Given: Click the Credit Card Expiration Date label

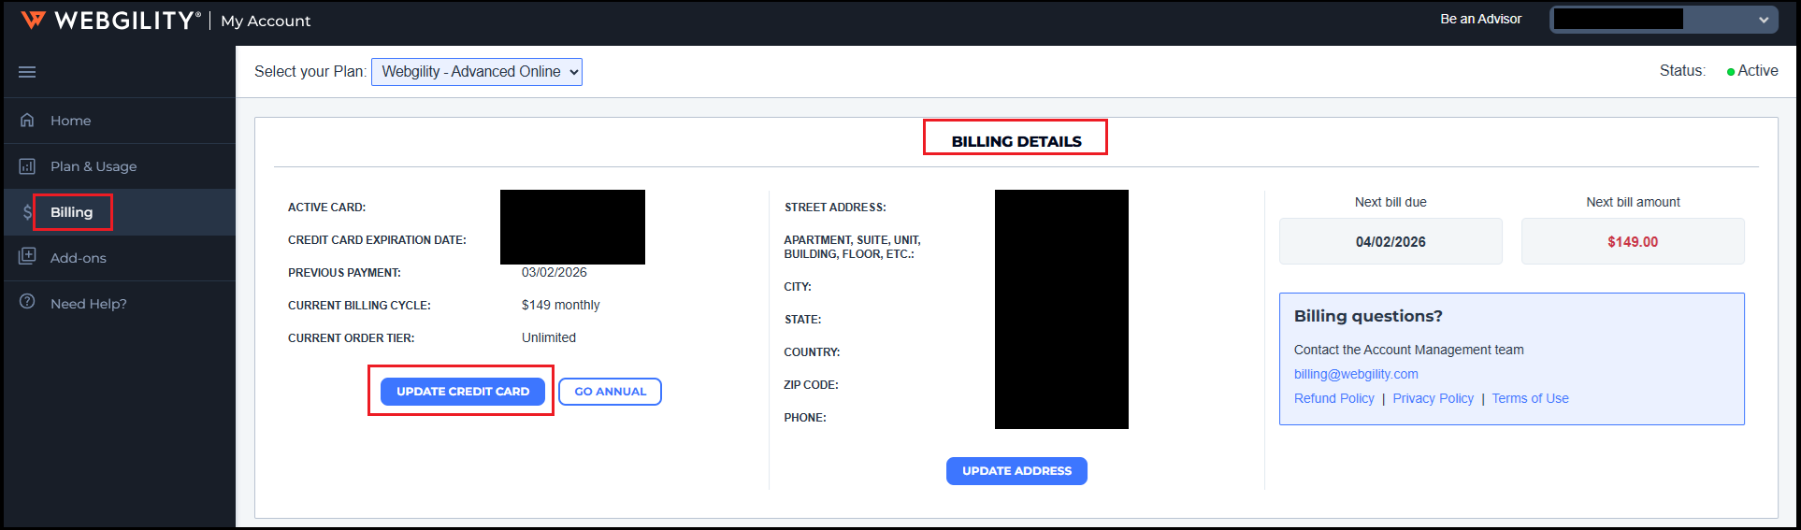Looking at the screenshot, I should coord(377,240).
